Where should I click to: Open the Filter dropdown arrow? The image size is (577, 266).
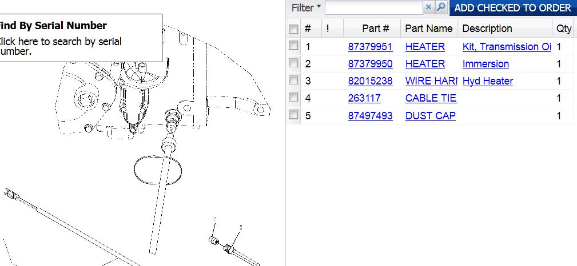[x=319, y=7]
